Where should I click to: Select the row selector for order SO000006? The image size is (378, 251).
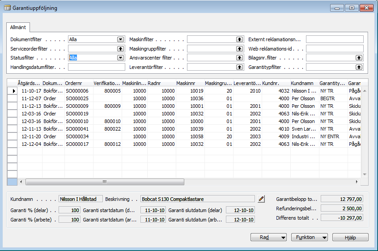tap(12, 91)
